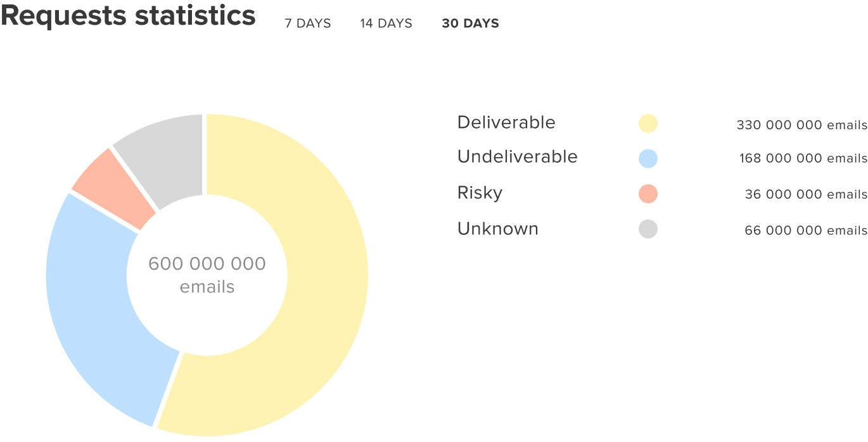Select the 14 DAYS time range

pyautogui.click(x=386, y=23)
